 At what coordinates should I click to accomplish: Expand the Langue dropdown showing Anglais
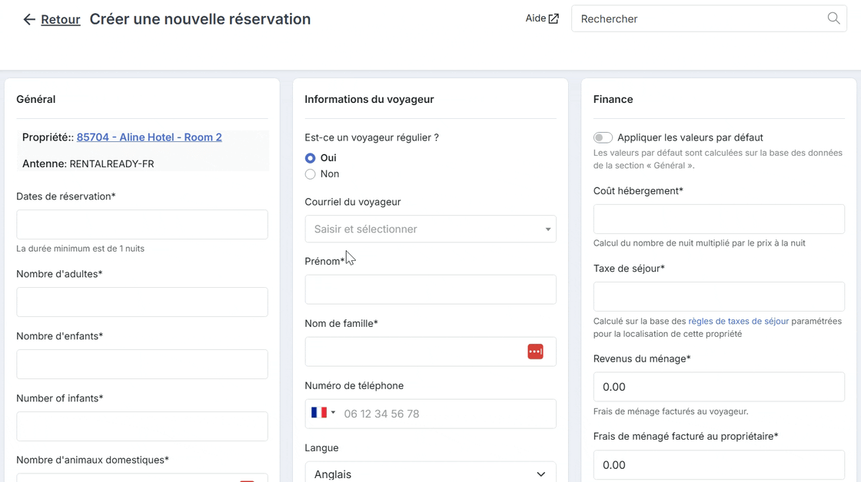430,473
